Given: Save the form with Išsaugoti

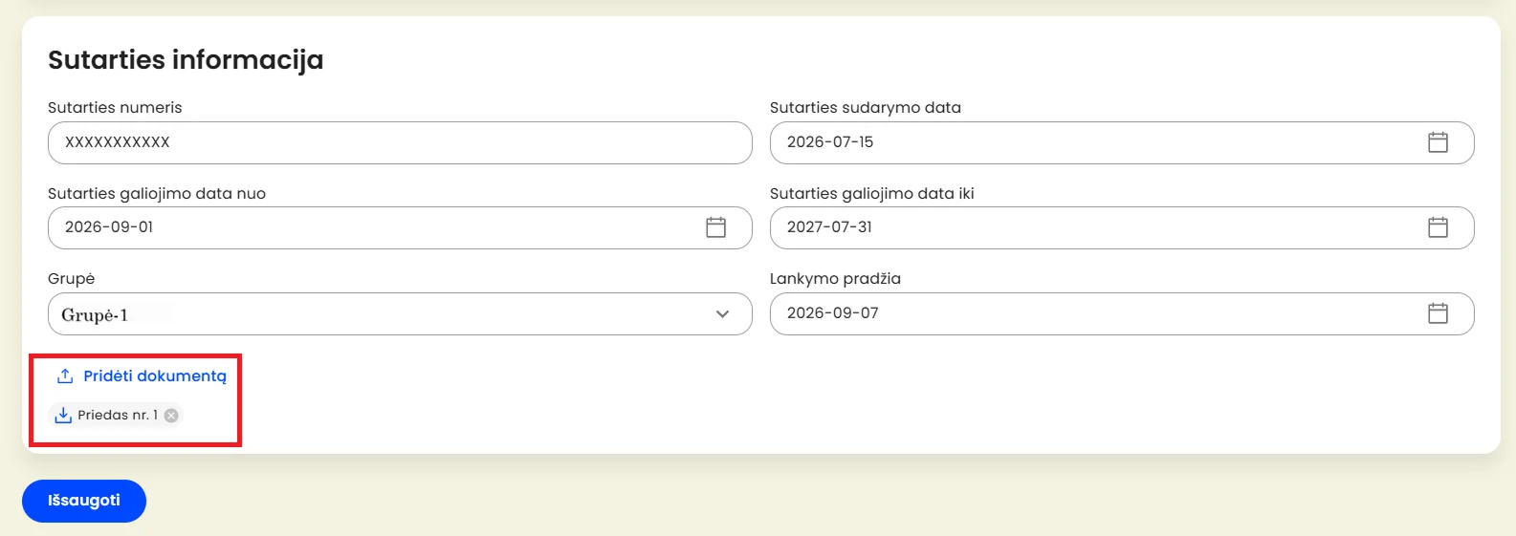Looking at the screenshot, I should coord(84,501).
